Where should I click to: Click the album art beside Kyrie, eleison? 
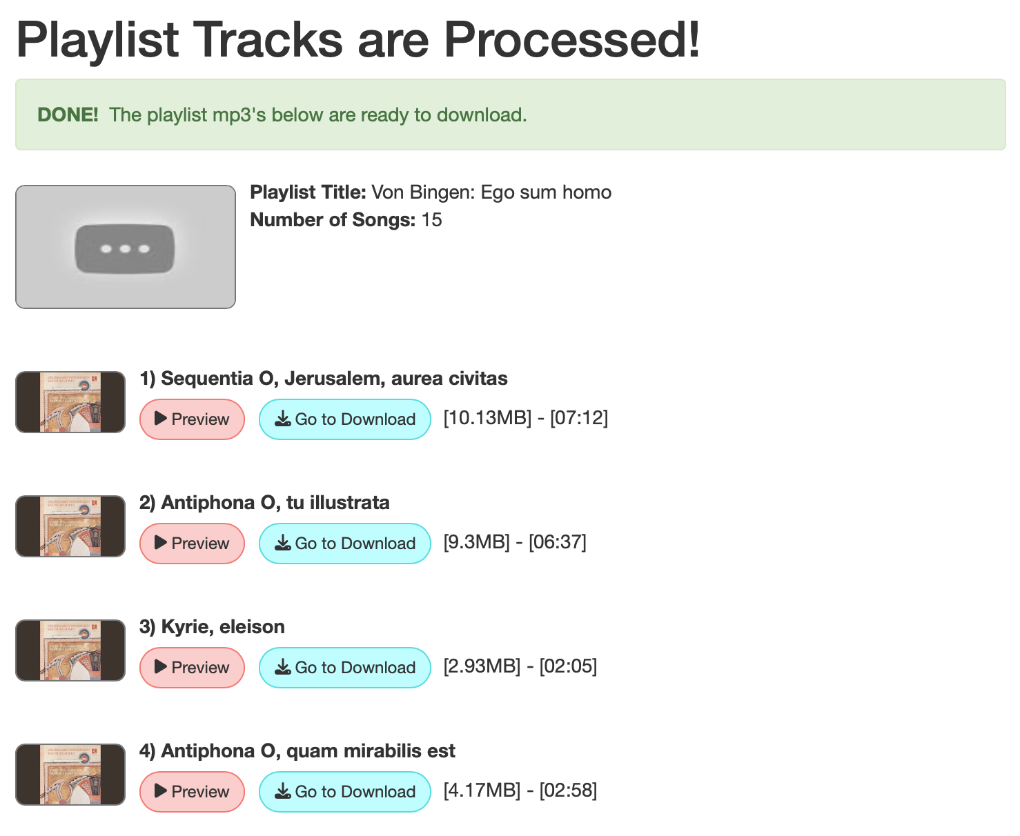click(70, 650)
